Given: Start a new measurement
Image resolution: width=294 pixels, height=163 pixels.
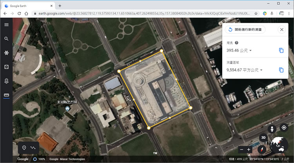Looking at the screenshot, I should coord(245,30).
